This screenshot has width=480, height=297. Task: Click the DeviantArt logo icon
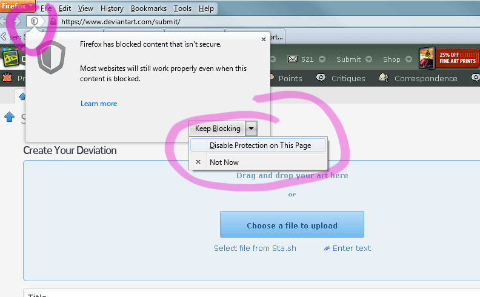pyautogui.click(x=11, y=58)
